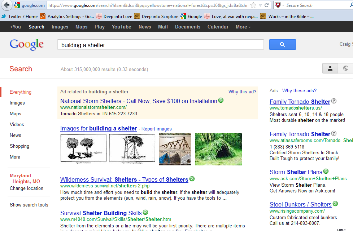Open the National Storm Shelters ad link

(139, 101)
